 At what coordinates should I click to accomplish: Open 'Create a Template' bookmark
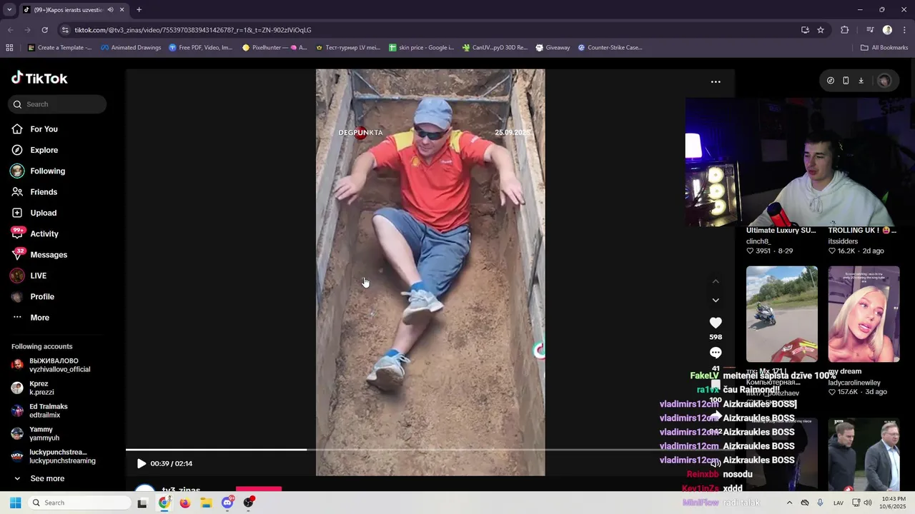pyautogui.click(x=60, y=48)
